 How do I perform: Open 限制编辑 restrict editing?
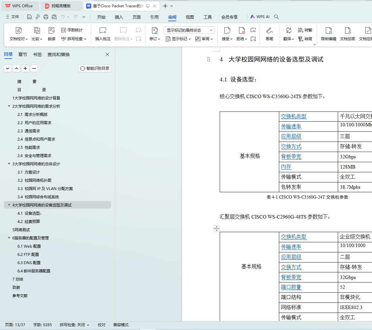pos(329,34)
